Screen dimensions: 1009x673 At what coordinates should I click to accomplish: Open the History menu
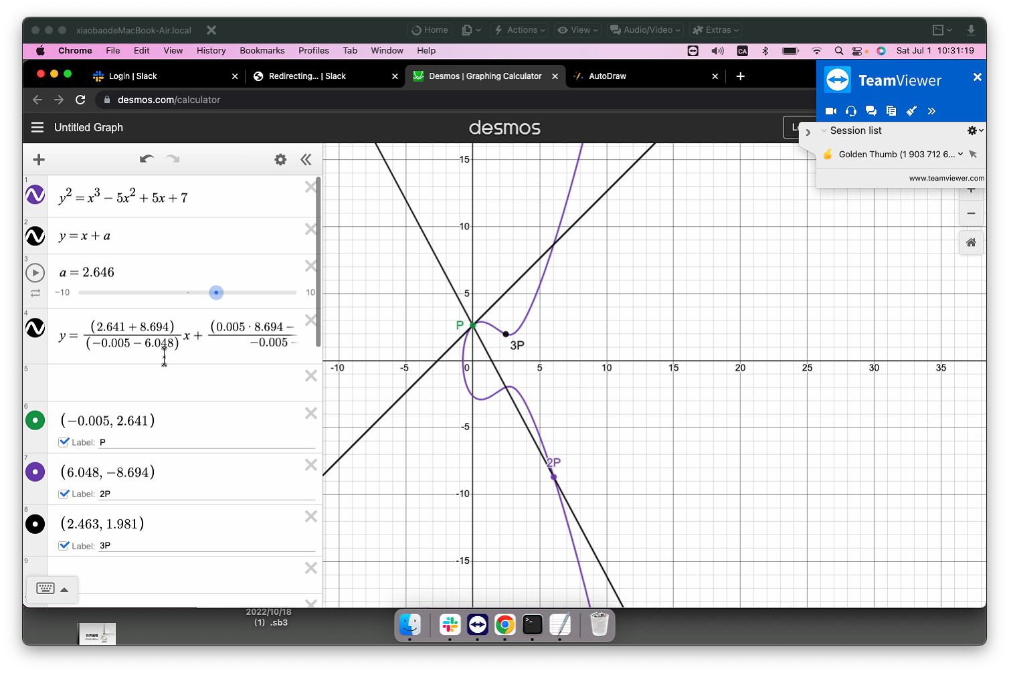[x=211, y=50]
